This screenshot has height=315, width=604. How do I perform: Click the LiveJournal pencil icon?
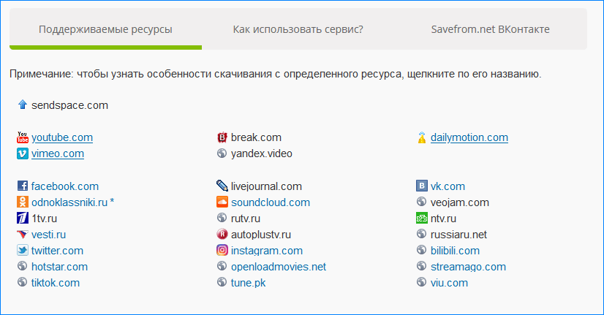click(222, 186)
